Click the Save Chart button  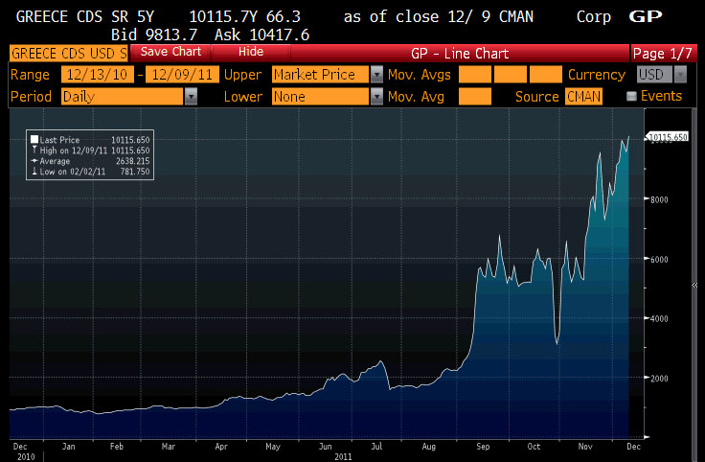tap(173, 52)
